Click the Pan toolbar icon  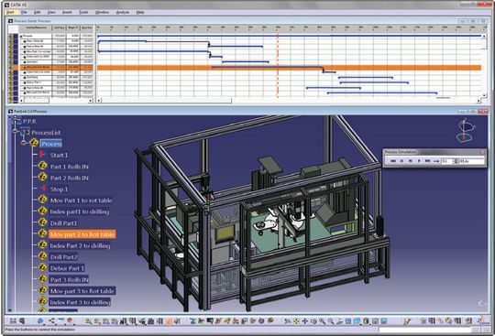(x=305, y=321)
